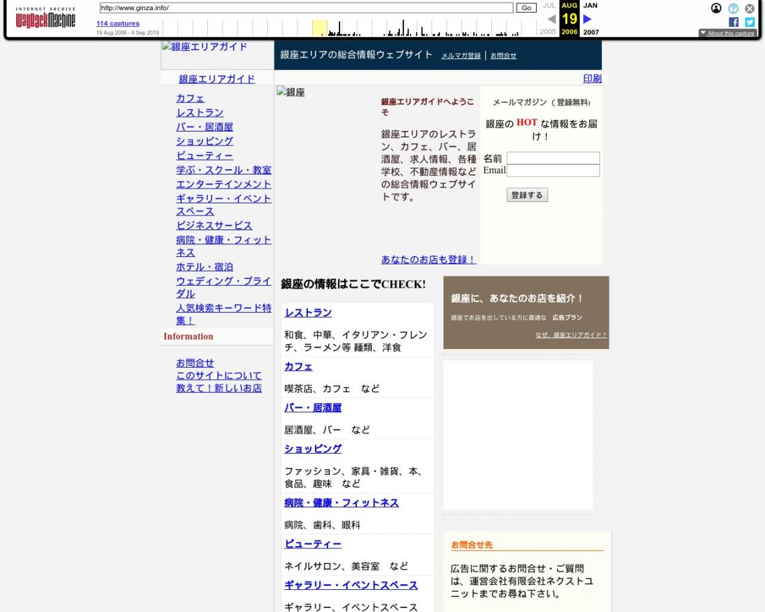This screenshot has width=765, height=612.
Task: Close the Wayback toolbar with the X icon
Action: point(750,8)
